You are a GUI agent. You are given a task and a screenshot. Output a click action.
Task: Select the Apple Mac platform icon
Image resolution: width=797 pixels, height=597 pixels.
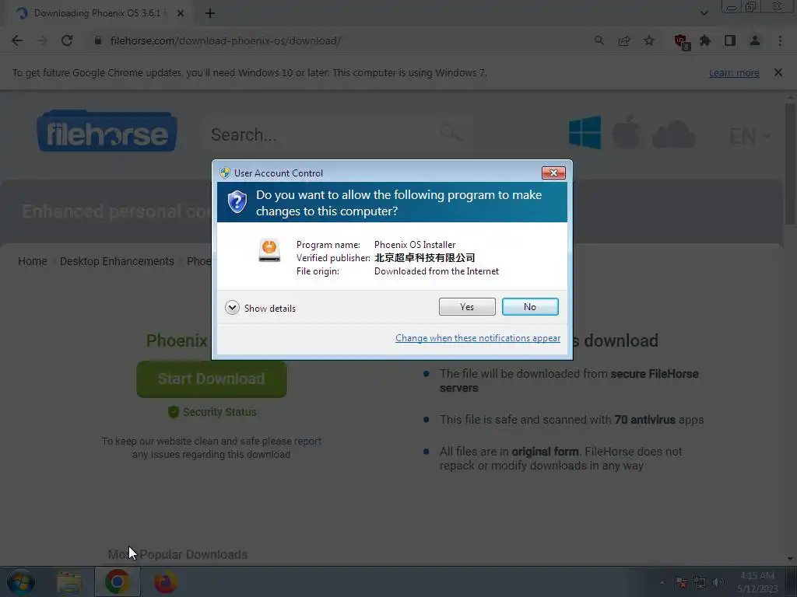pos(627,131)
